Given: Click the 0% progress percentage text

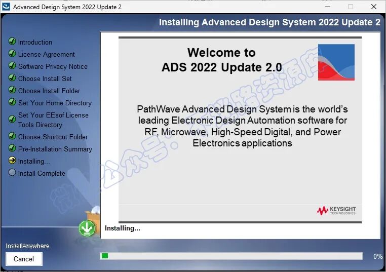Looking at the screenshot, I should point(378,256).
